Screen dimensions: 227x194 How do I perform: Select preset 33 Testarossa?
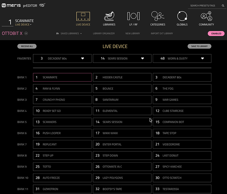[x=182, y=189]
